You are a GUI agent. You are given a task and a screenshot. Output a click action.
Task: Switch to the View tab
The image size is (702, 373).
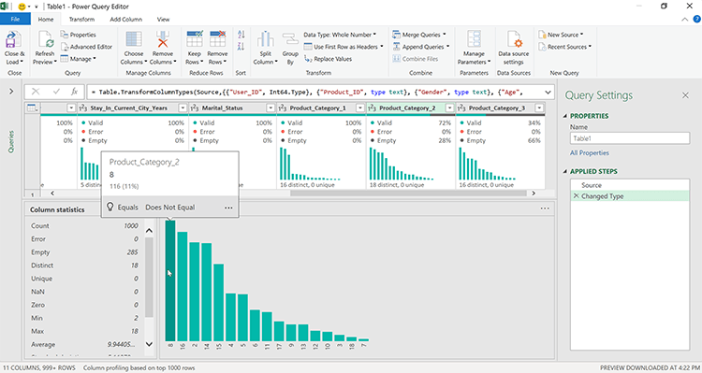click(163, 20)
